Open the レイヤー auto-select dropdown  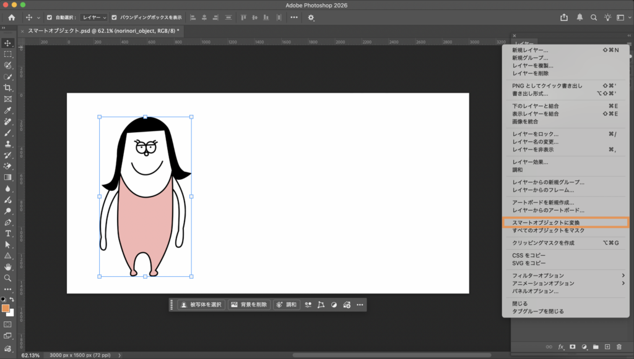94,17
